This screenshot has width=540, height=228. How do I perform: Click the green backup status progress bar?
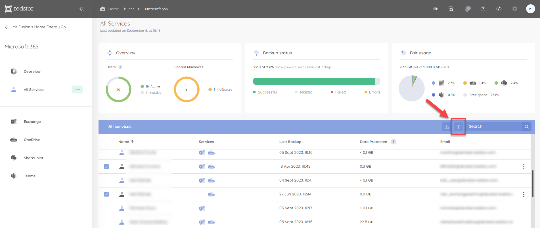(x=314, y=81)
